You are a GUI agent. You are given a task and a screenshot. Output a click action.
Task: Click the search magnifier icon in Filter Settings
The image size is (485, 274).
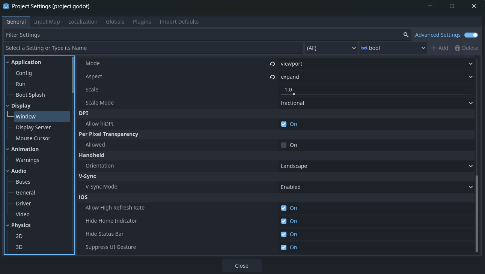pos(406,35)
